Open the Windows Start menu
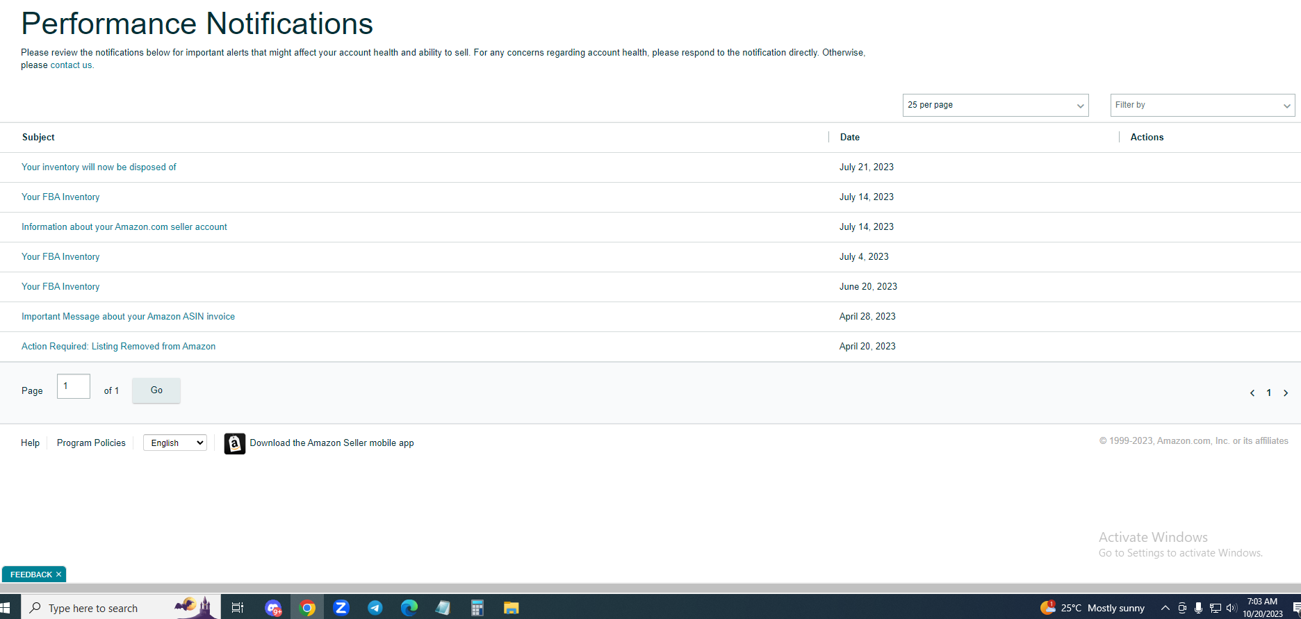The height and width of the screenshot is (619, 1301). [x=6, y=608]
